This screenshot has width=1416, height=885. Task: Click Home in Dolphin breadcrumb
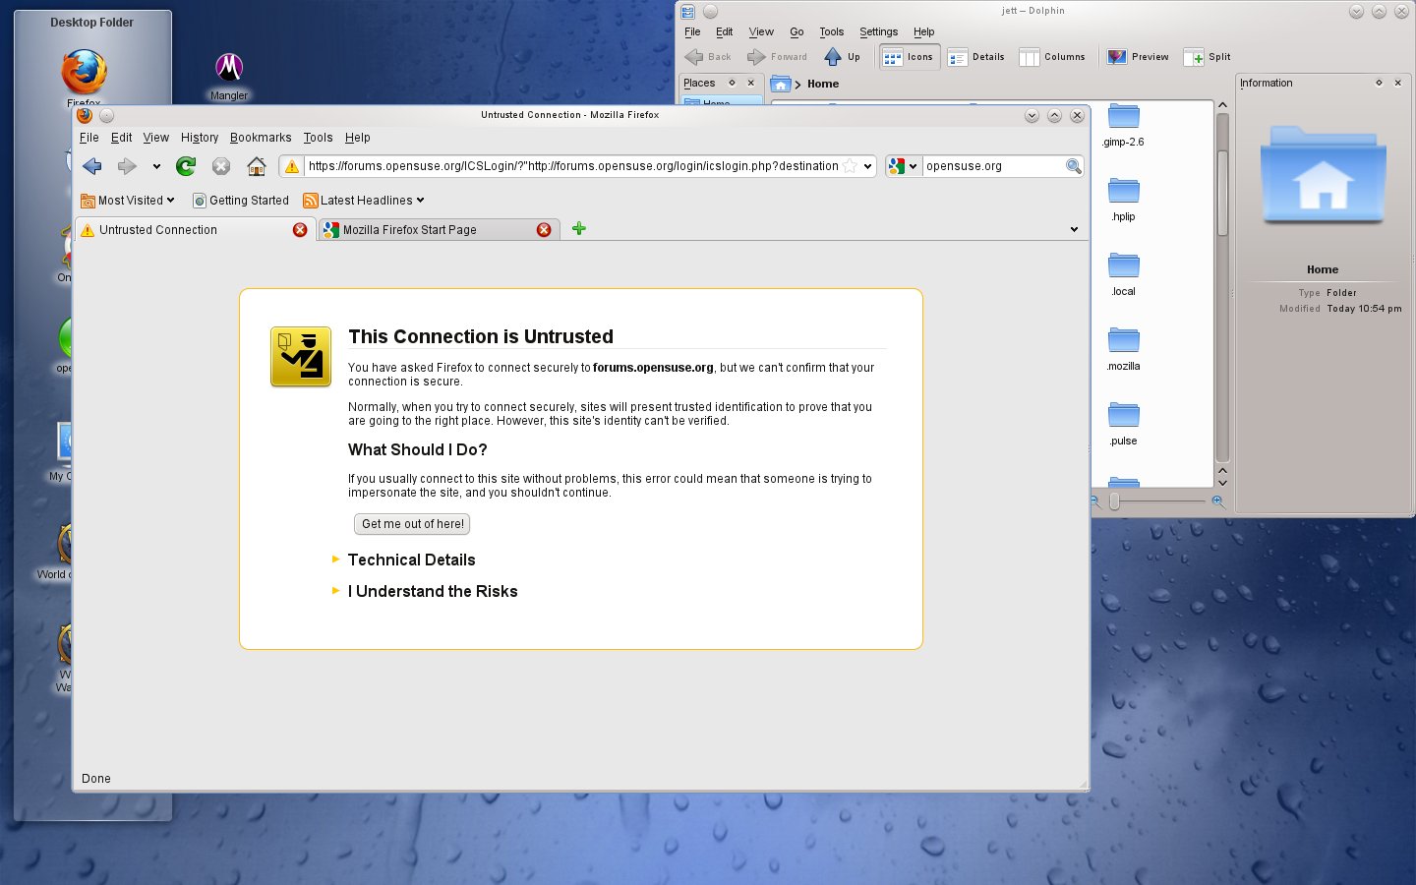(x=823, y=84)
